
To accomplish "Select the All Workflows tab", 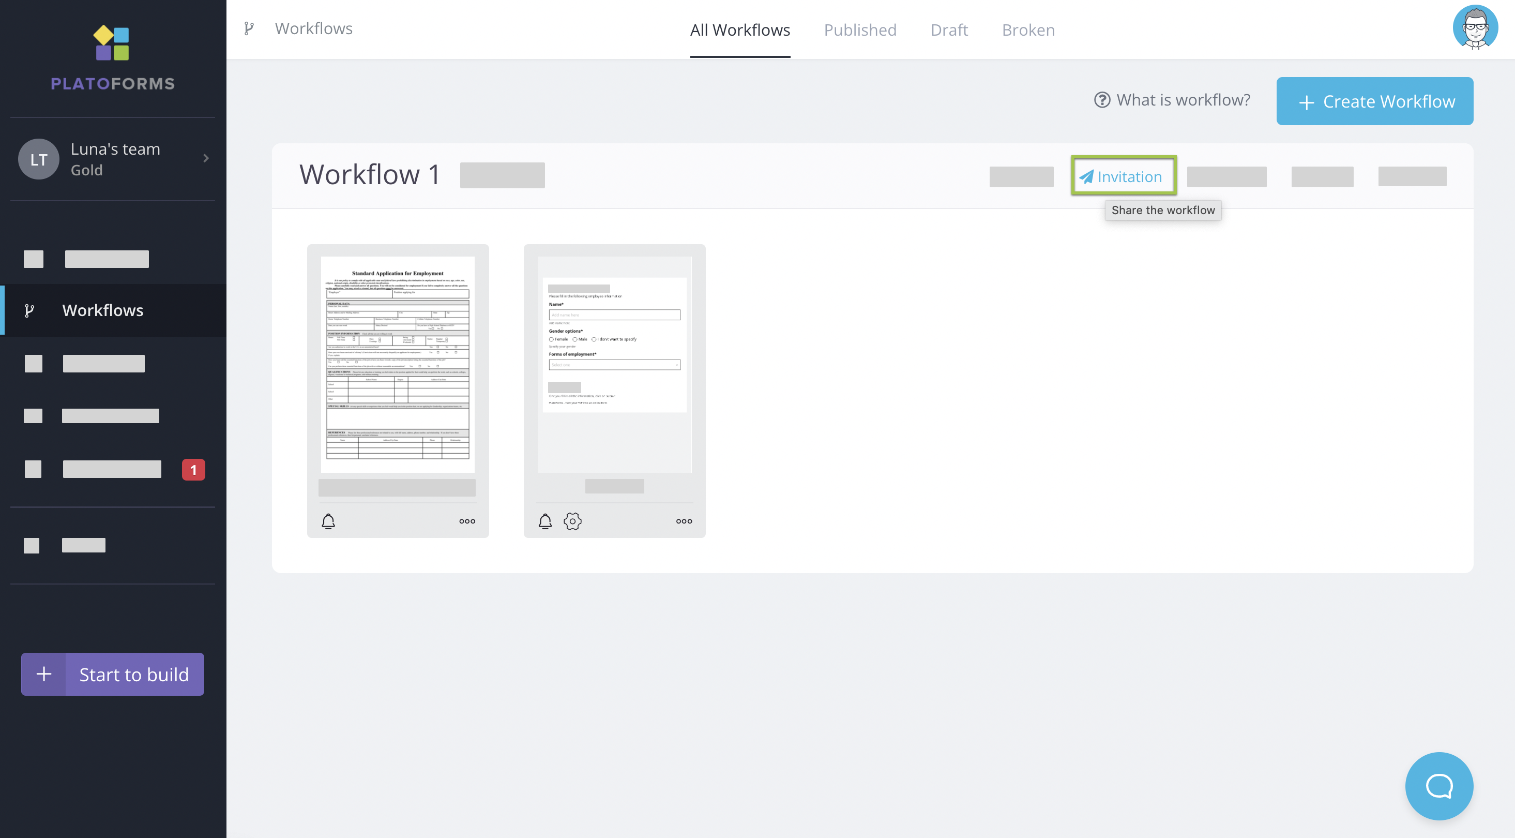I will click(x=739, y=29).
